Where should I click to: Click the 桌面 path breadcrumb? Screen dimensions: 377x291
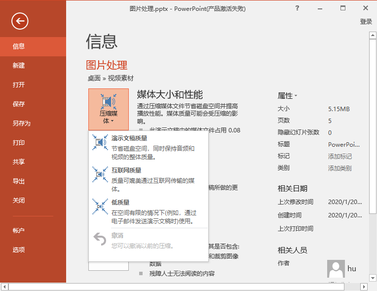tap(94, 78)
